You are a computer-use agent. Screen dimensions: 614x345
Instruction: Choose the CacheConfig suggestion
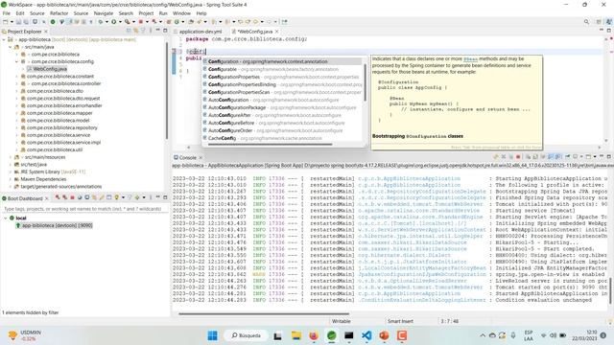click(282, 138)
